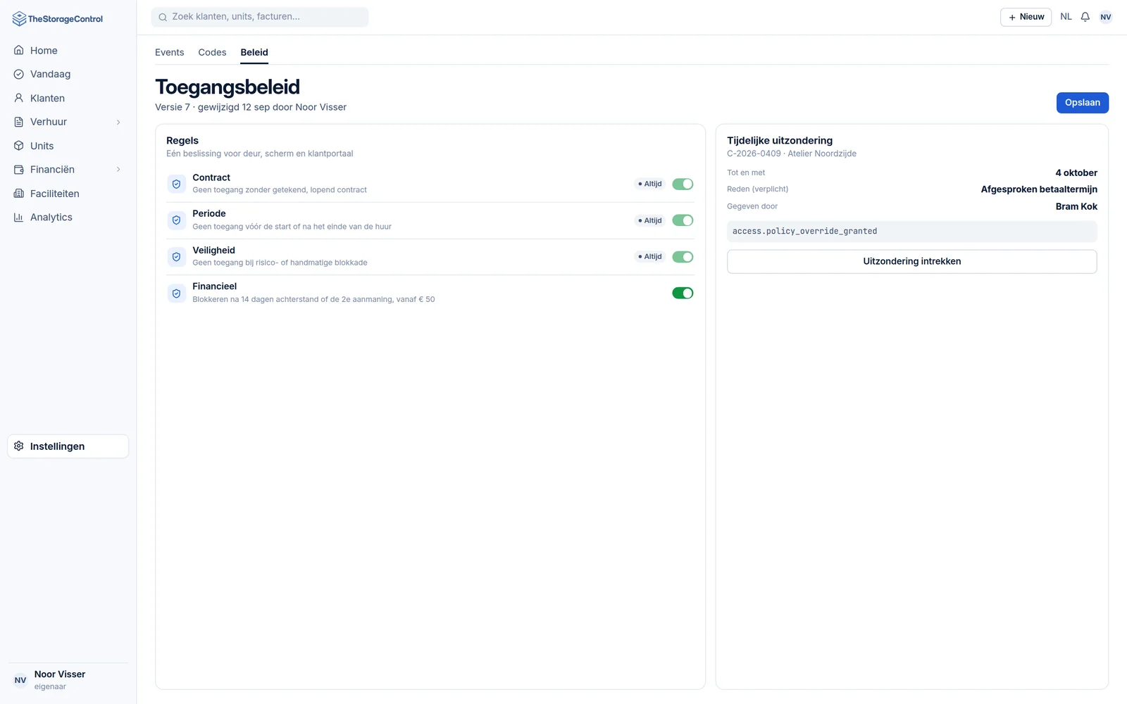Click the Faciliteiten building icon

click(19, 194)
